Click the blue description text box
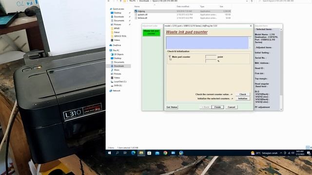Image resolution: width=312 pixels, height=175 pixels. pyautogui.click(x=207, y=43)
